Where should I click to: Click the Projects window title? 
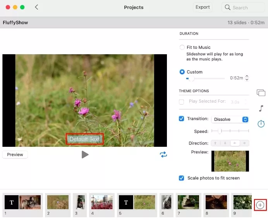coord(134,7)
